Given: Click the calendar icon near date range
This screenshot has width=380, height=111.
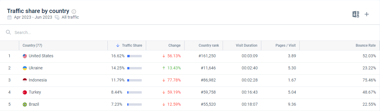Looking at the screenshot, I should tap(9, 17).
